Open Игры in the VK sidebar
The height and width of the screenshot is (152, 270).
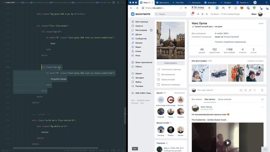(x=138, y=55)
